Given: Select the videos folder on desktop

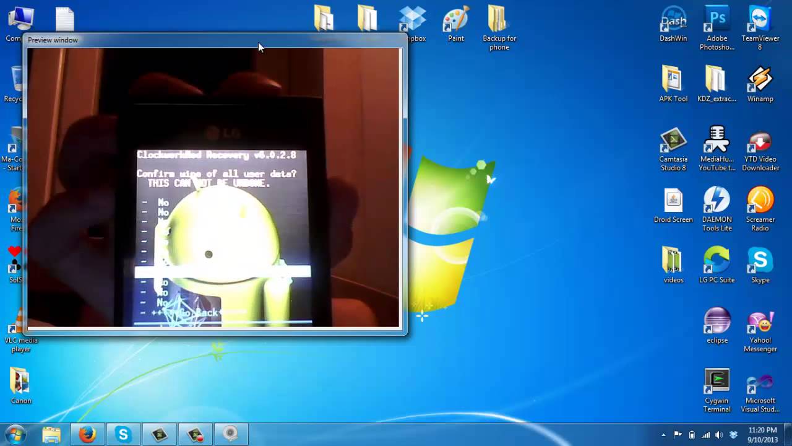Looking at the screenshot, I should click(x=673, y=265).
